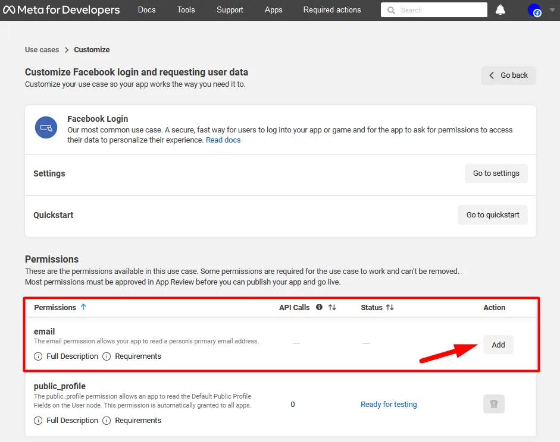The height and width of the screenshot is (442, 560).
Task: Click the info icon next to API Calls
Action: tap(319, 307)
